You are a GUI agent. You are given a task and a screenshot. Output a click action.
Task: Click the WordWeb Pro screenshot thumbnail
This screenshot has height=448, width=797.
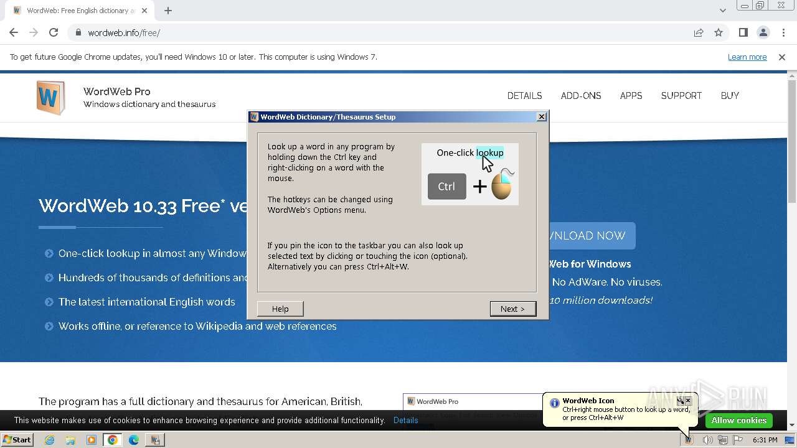pyautogui.click(x=473, y=411)
